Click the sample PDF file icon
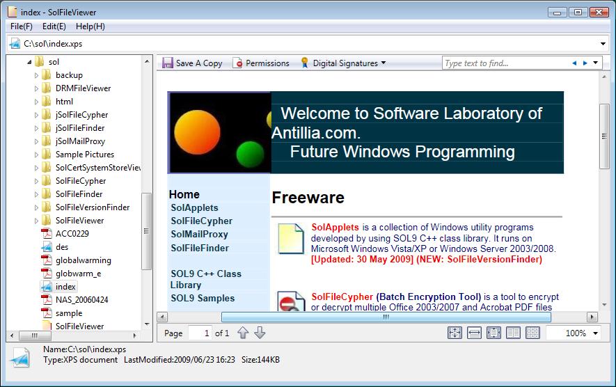Image resolution: width=616 pixels, height=387 pixels. pyautogui.click(x=47, y=313)
